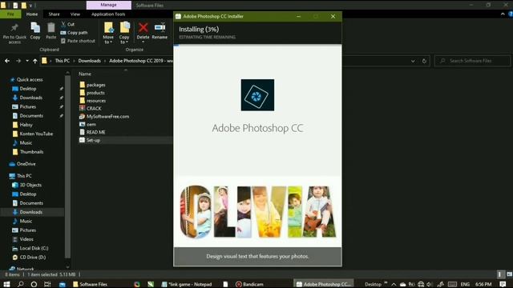Switch to link game Notepad taskbar button
The width and height of the screenshot is (513, 288).
pyautogui.click(x=187, y=285)
